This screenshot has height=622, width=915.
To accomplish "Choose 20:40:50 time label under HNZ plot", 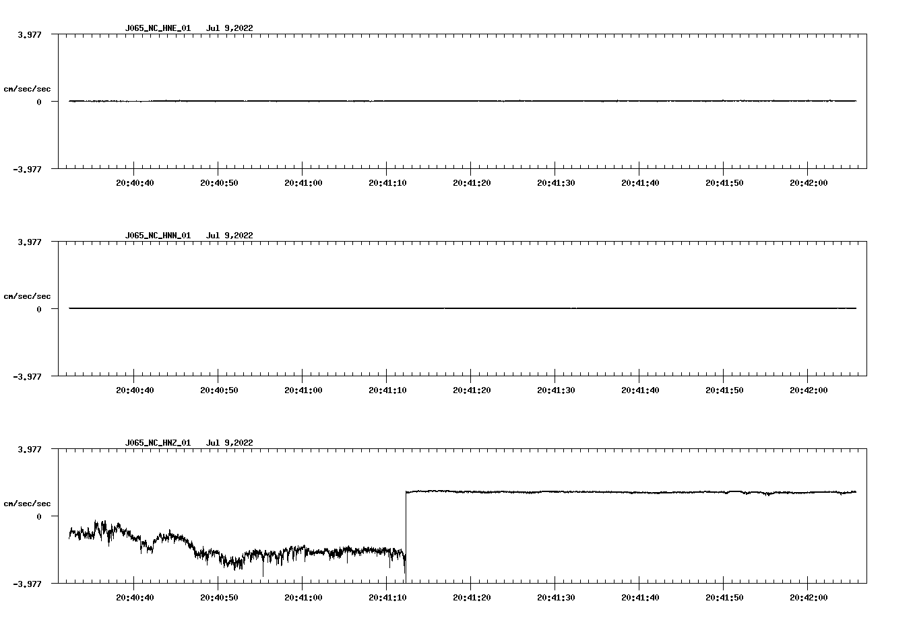I will 219,597.
